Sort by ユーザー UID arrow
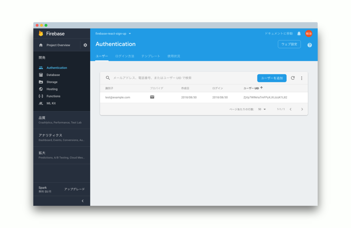 point(262,88)
